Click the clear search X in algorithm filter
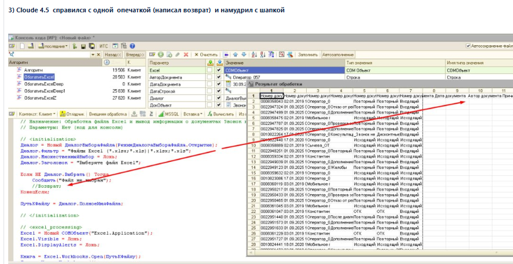Screen dimensions: 513x264 click(98, 55)
